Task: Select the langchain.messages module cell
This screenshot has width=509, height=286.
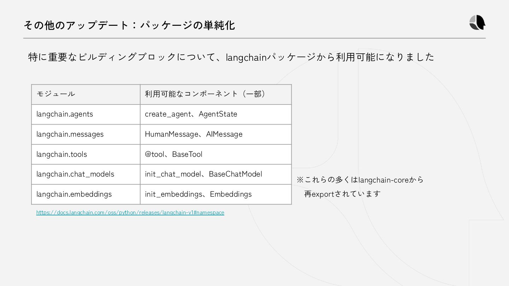Action: click(x=86, y=134)
